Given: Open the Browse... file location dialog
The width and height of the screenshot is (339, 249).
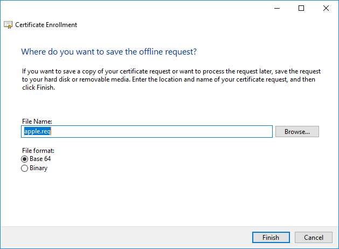Looking at the screenshot, I should tap(297, 132).
